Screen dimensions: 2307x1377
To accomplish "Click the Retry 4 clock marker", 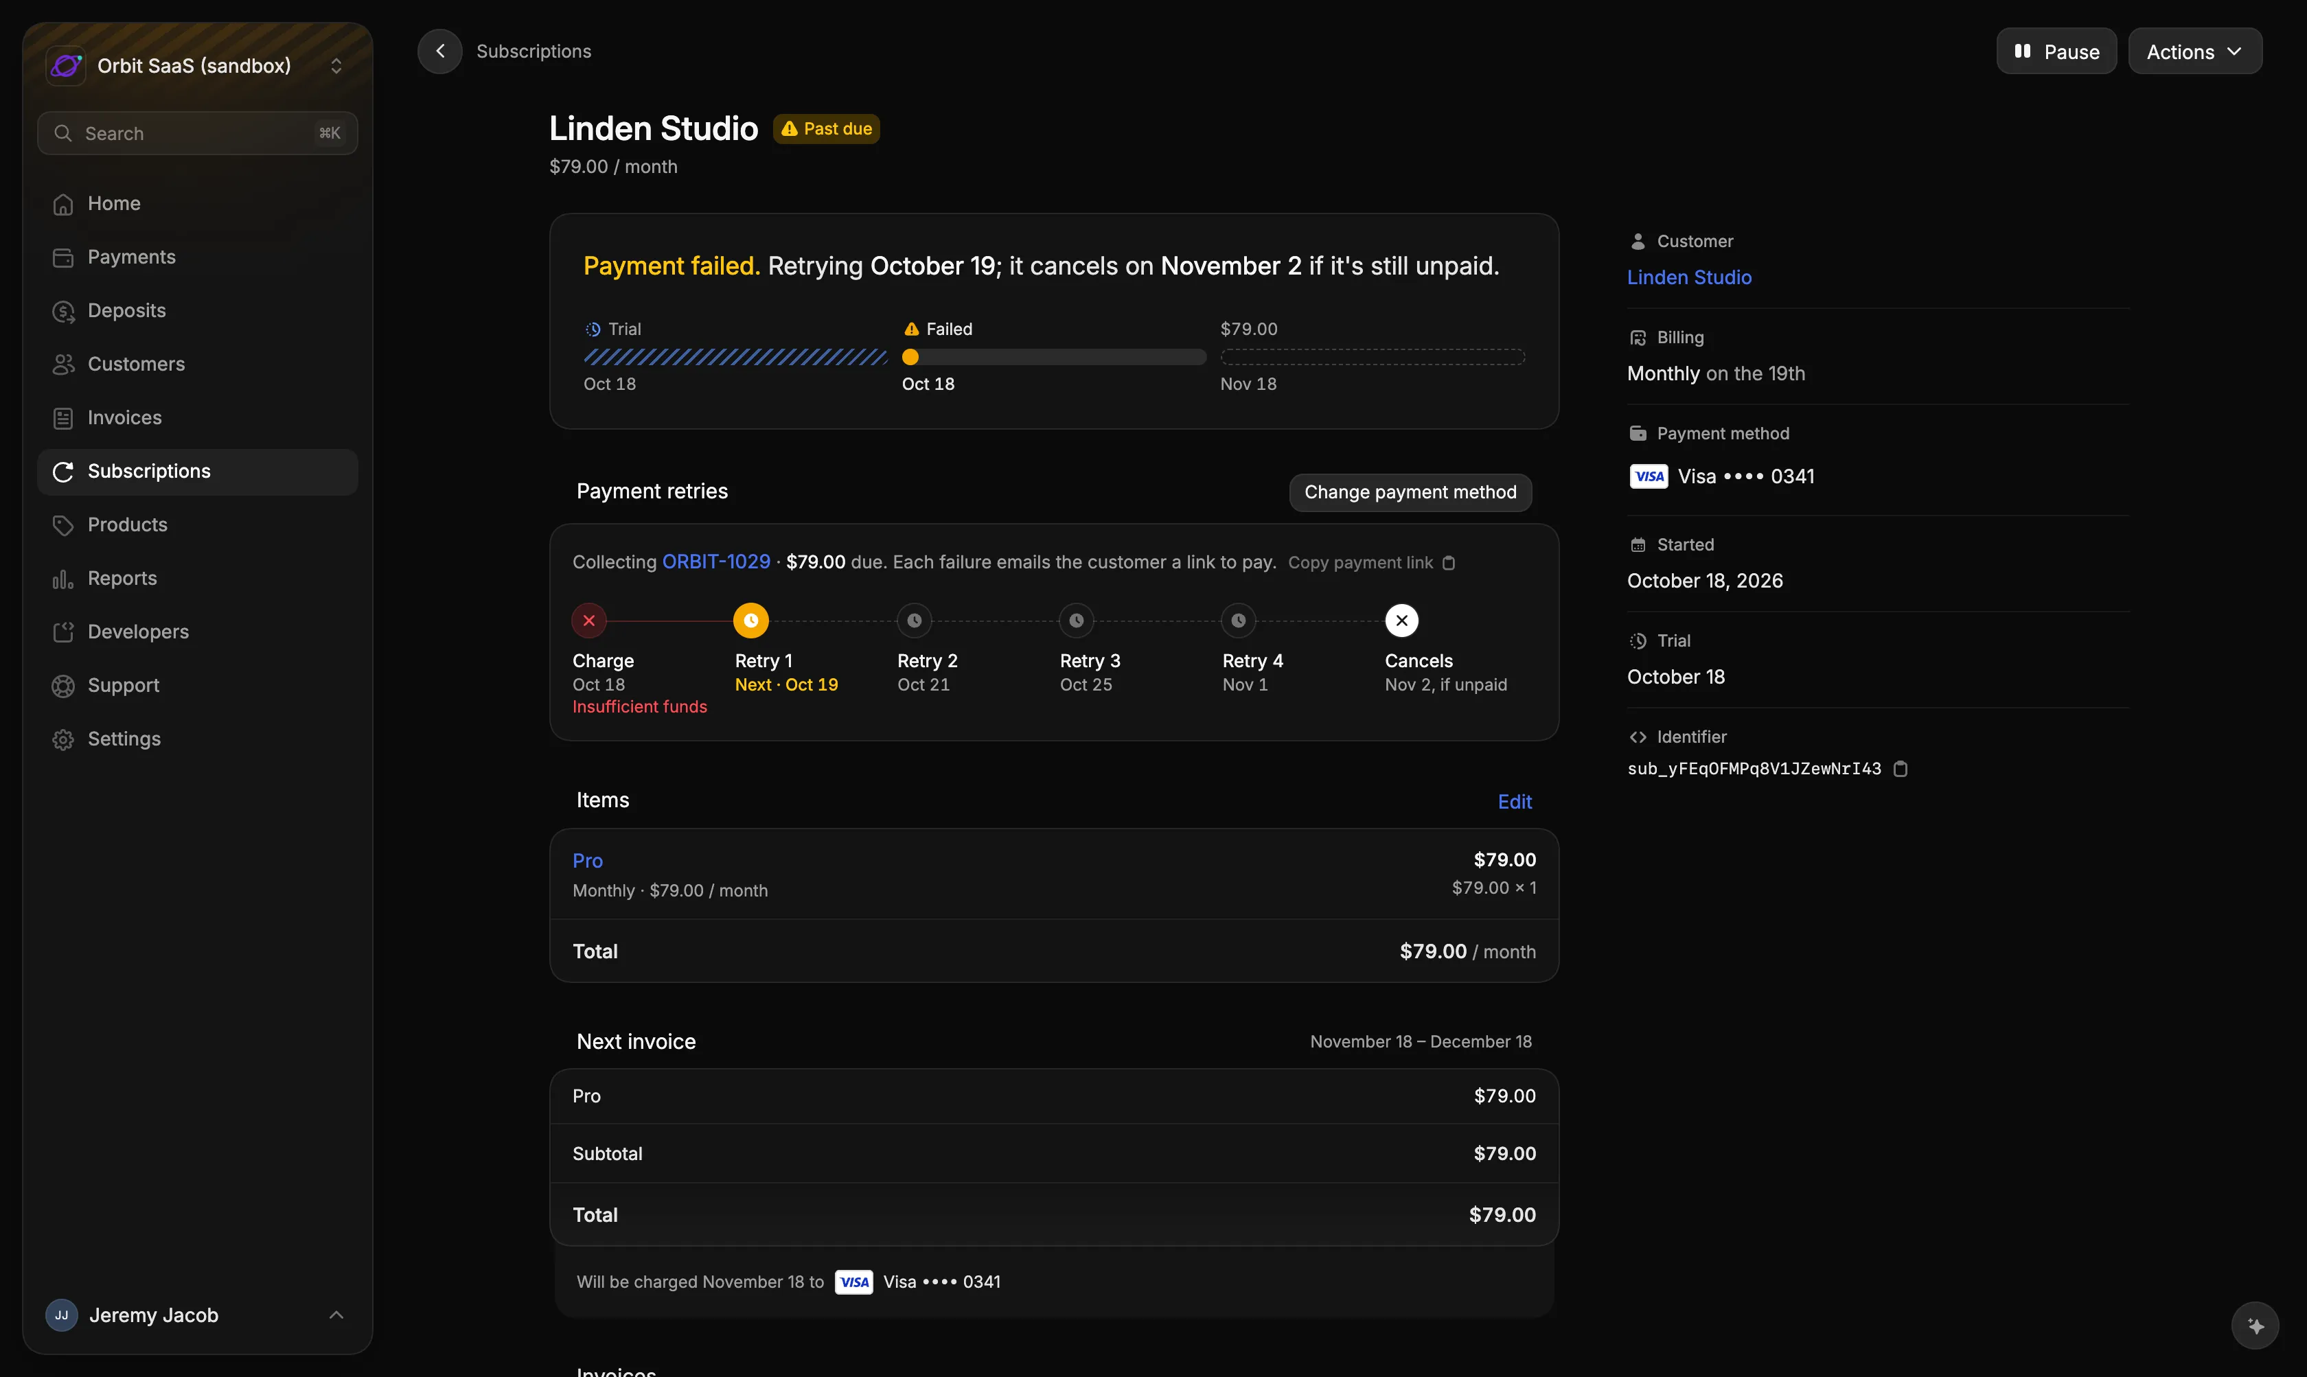I will click(x=1239, y=621).
